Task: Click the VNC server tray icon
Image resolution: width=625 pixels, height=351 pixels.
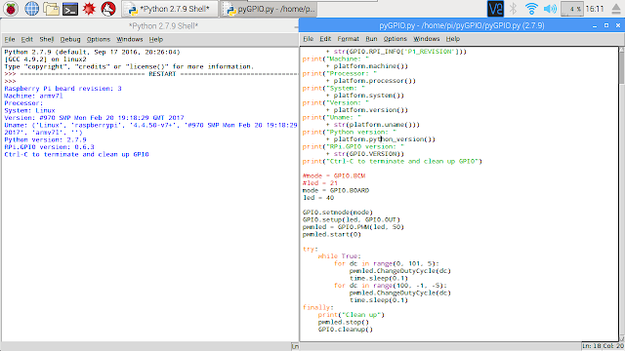Action: click(495, 9)
